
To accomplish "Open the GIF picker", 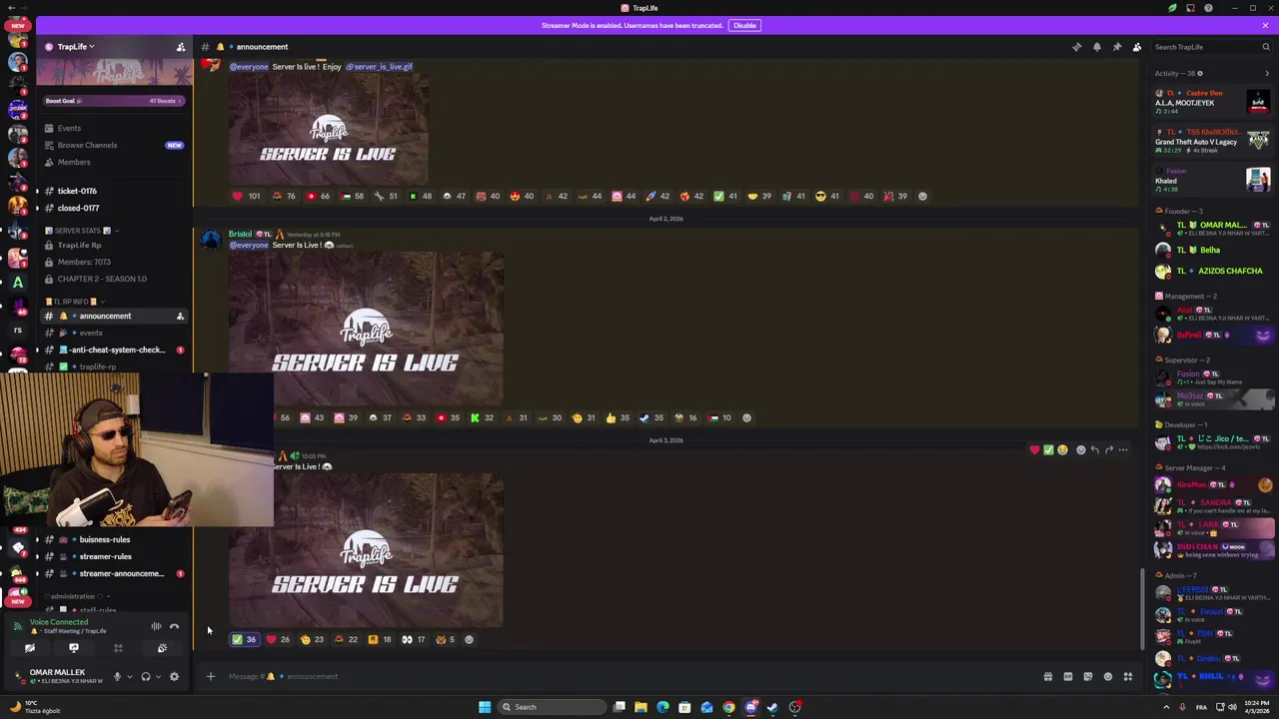I will tap(1068, 677).
